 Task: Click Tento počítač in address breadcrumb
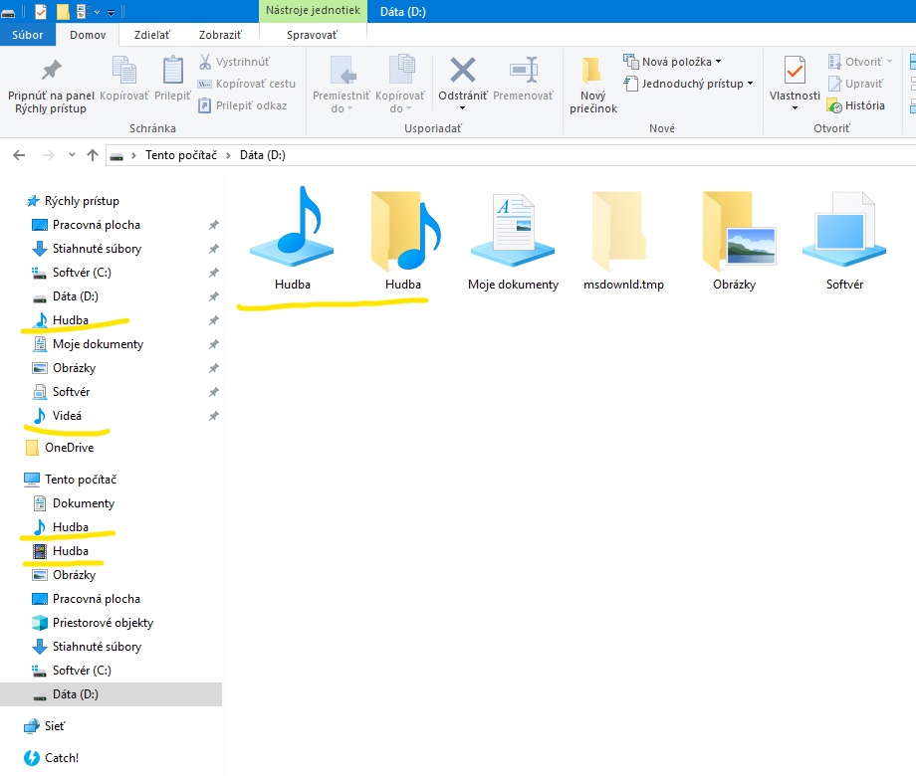point(181,155)
